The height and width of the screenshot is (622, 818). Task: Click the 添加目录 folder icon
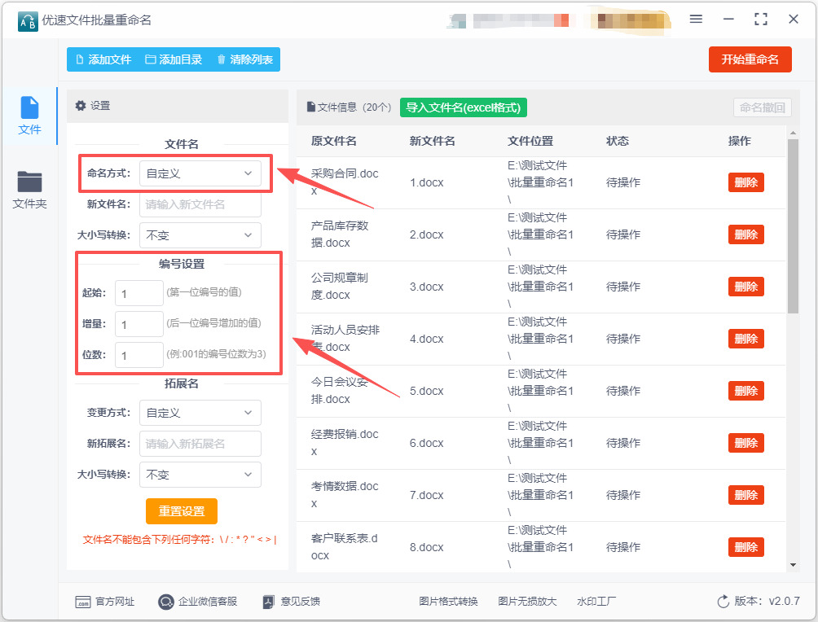tap(150, 59)
